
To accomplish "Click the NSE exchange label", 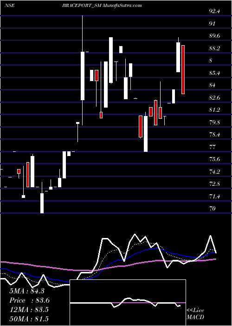I will tap(9, 6).
